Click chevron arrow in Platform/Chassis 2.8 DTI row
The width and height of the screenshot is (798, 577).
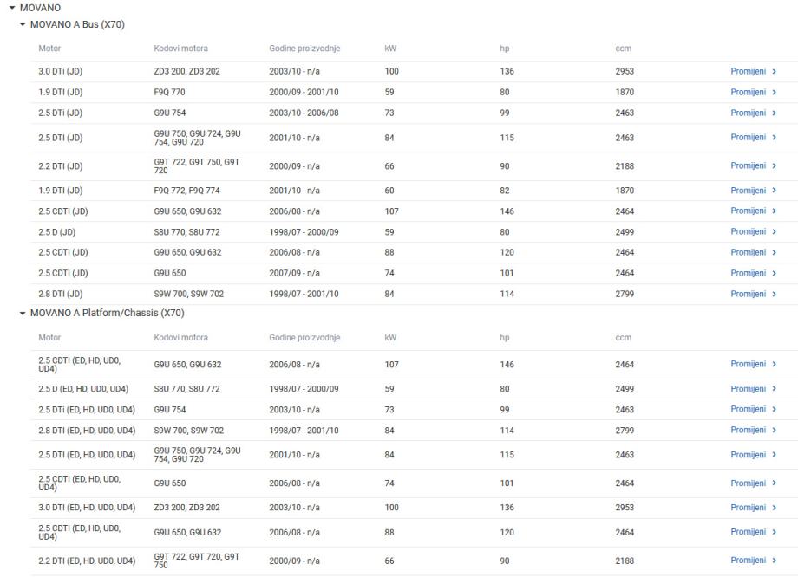click(x=774, y=430)
